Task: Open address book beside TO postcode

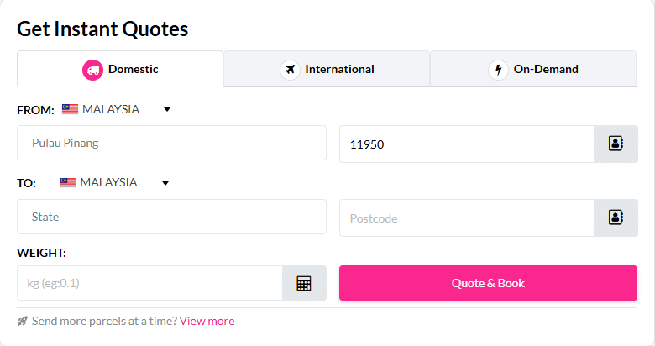Action: (x=616, y=218)
